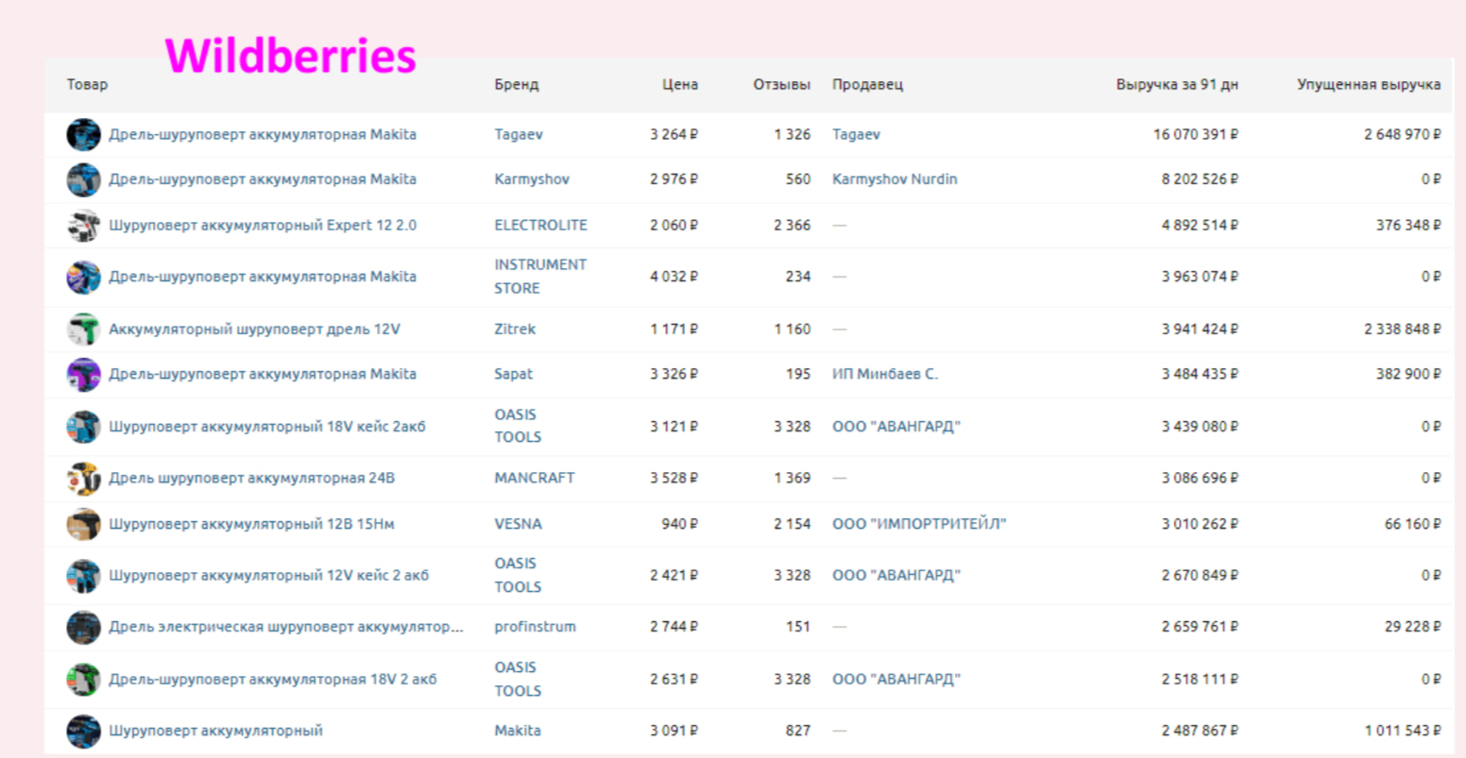
Task: Open thumbnail of MANCRAFT 24В drill
Action: pyautogui.click(x=83, y=479)
